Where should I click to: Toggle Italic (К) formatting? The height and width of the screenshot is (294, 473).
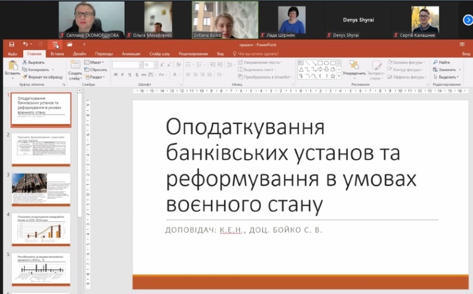(x=122, y=75)
